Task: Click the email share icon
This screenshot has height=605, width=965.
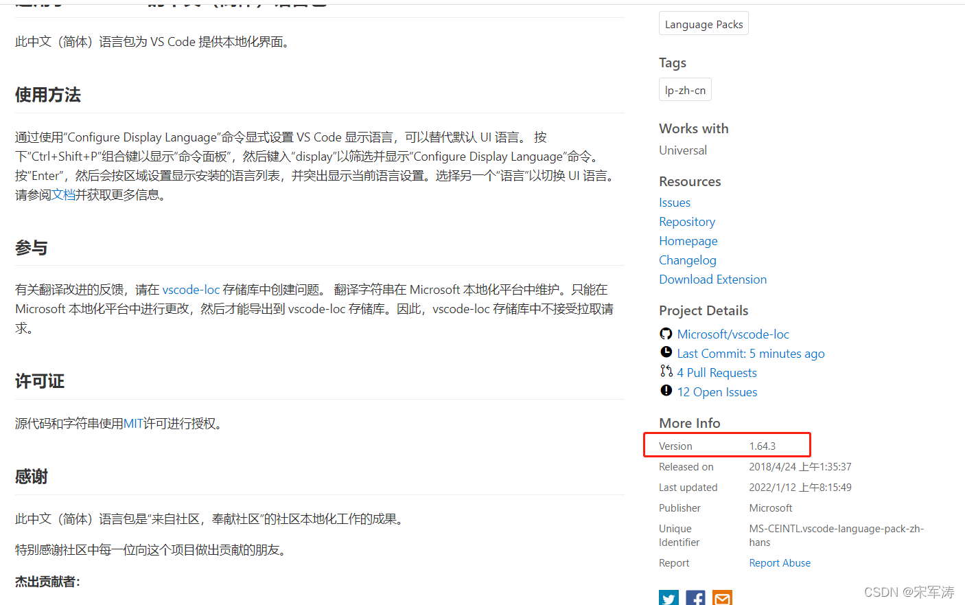Action: tap(722, 598)
